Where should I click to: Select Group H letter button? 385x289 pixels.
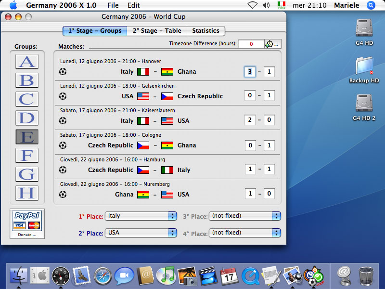[x=27, y=193]
